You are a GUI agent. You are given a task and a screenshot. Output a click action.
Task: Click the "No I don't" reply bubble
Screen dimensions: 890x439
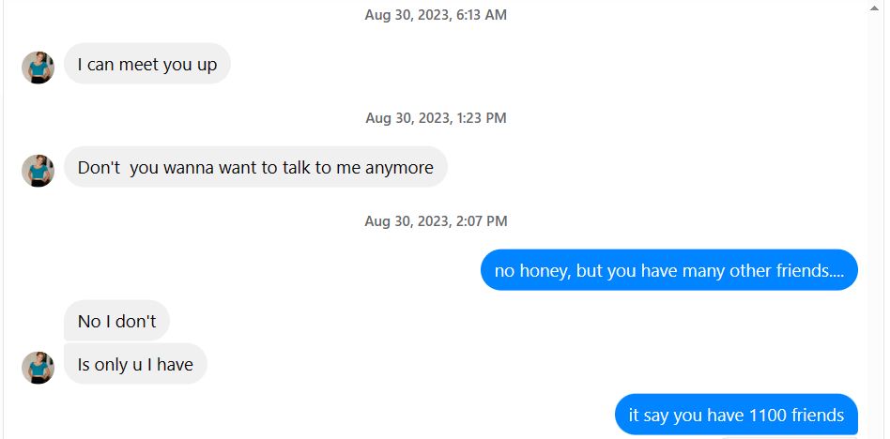116,321
